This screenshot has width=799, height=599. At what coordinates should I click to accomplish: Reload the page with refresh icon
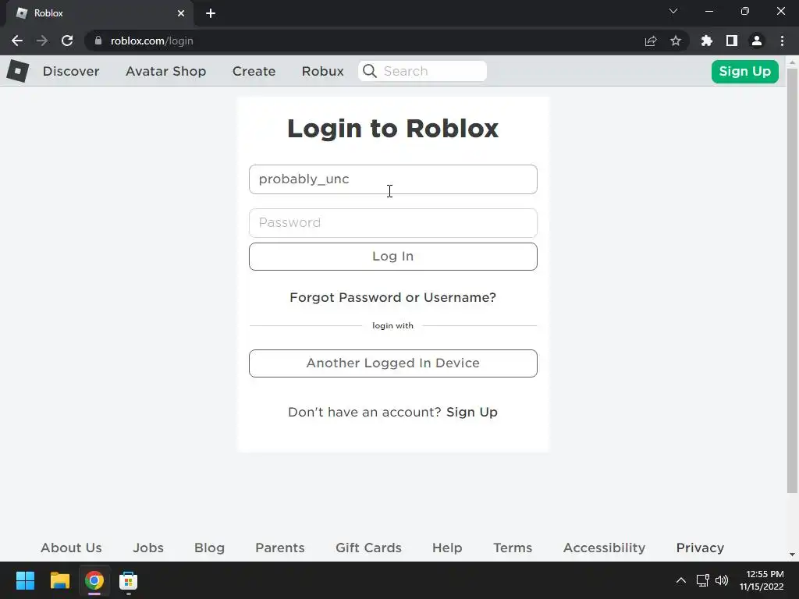(x=67, y=41)
